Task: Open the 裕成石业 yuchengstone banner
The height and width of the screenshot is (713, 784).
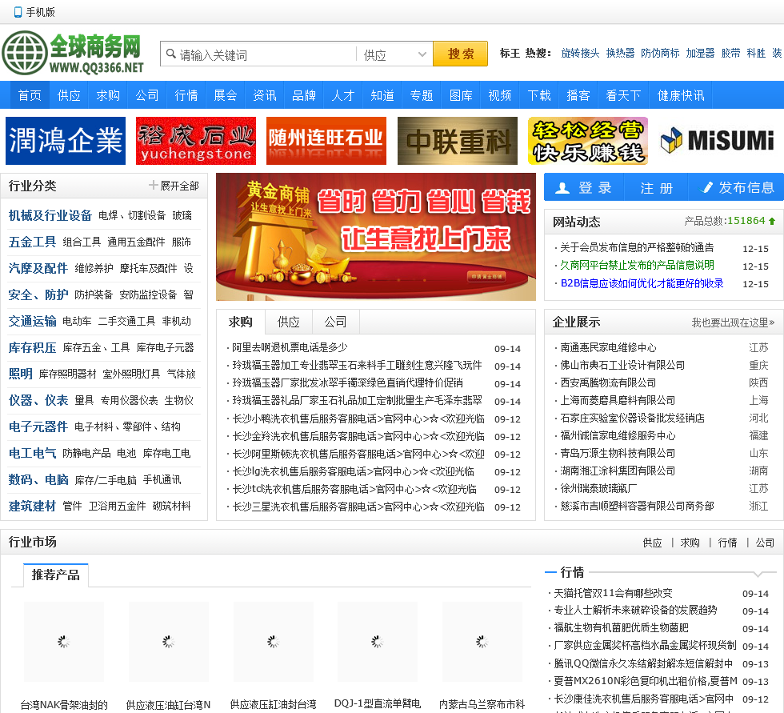Action: [196, 141]
